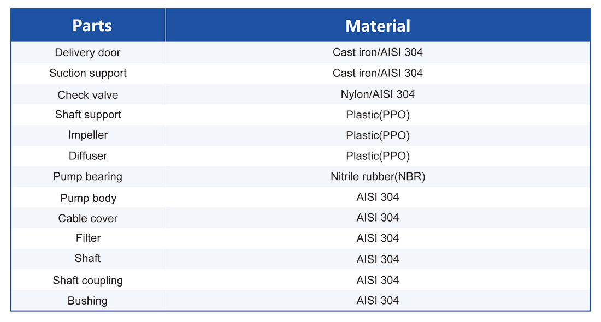Click the Delivery door's Cast iron material
This screenshot has height=322, width=601.
click(378, 53)
